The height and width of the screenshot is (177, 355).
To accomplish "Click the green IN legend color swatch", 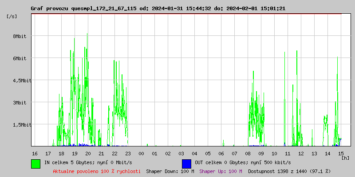I will pos(35,163).
